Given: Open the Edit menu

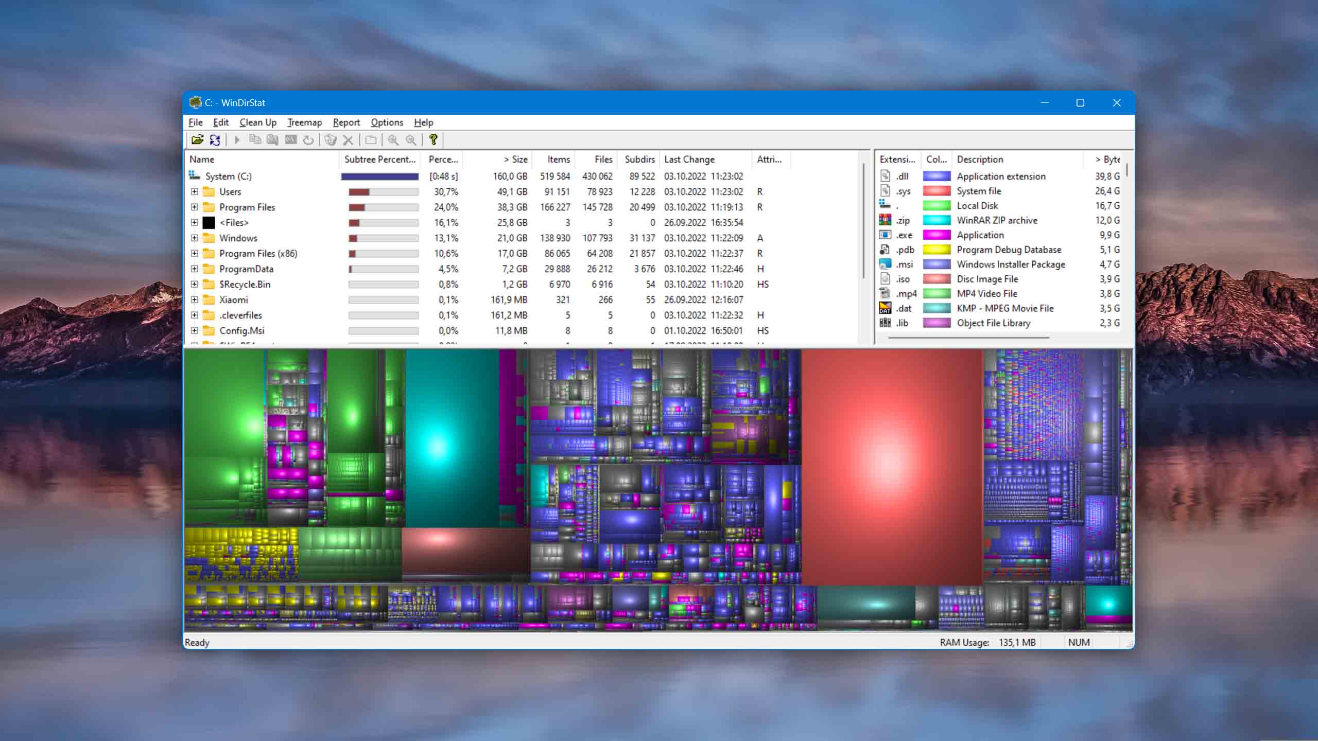Looking at the screenshot, I should pyautogui.click(x=221, y=122).
